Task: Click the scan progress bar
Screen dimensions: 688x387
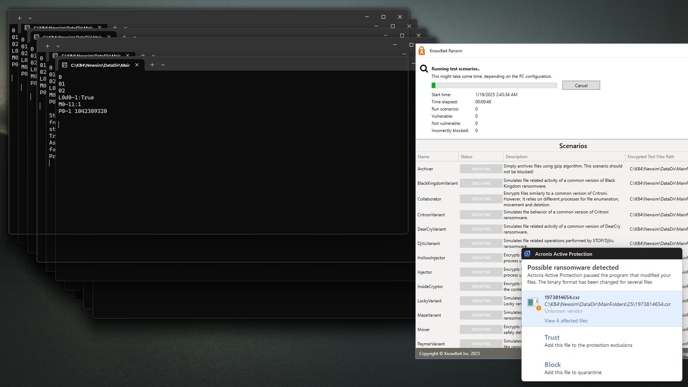Action: coord(494,85)
